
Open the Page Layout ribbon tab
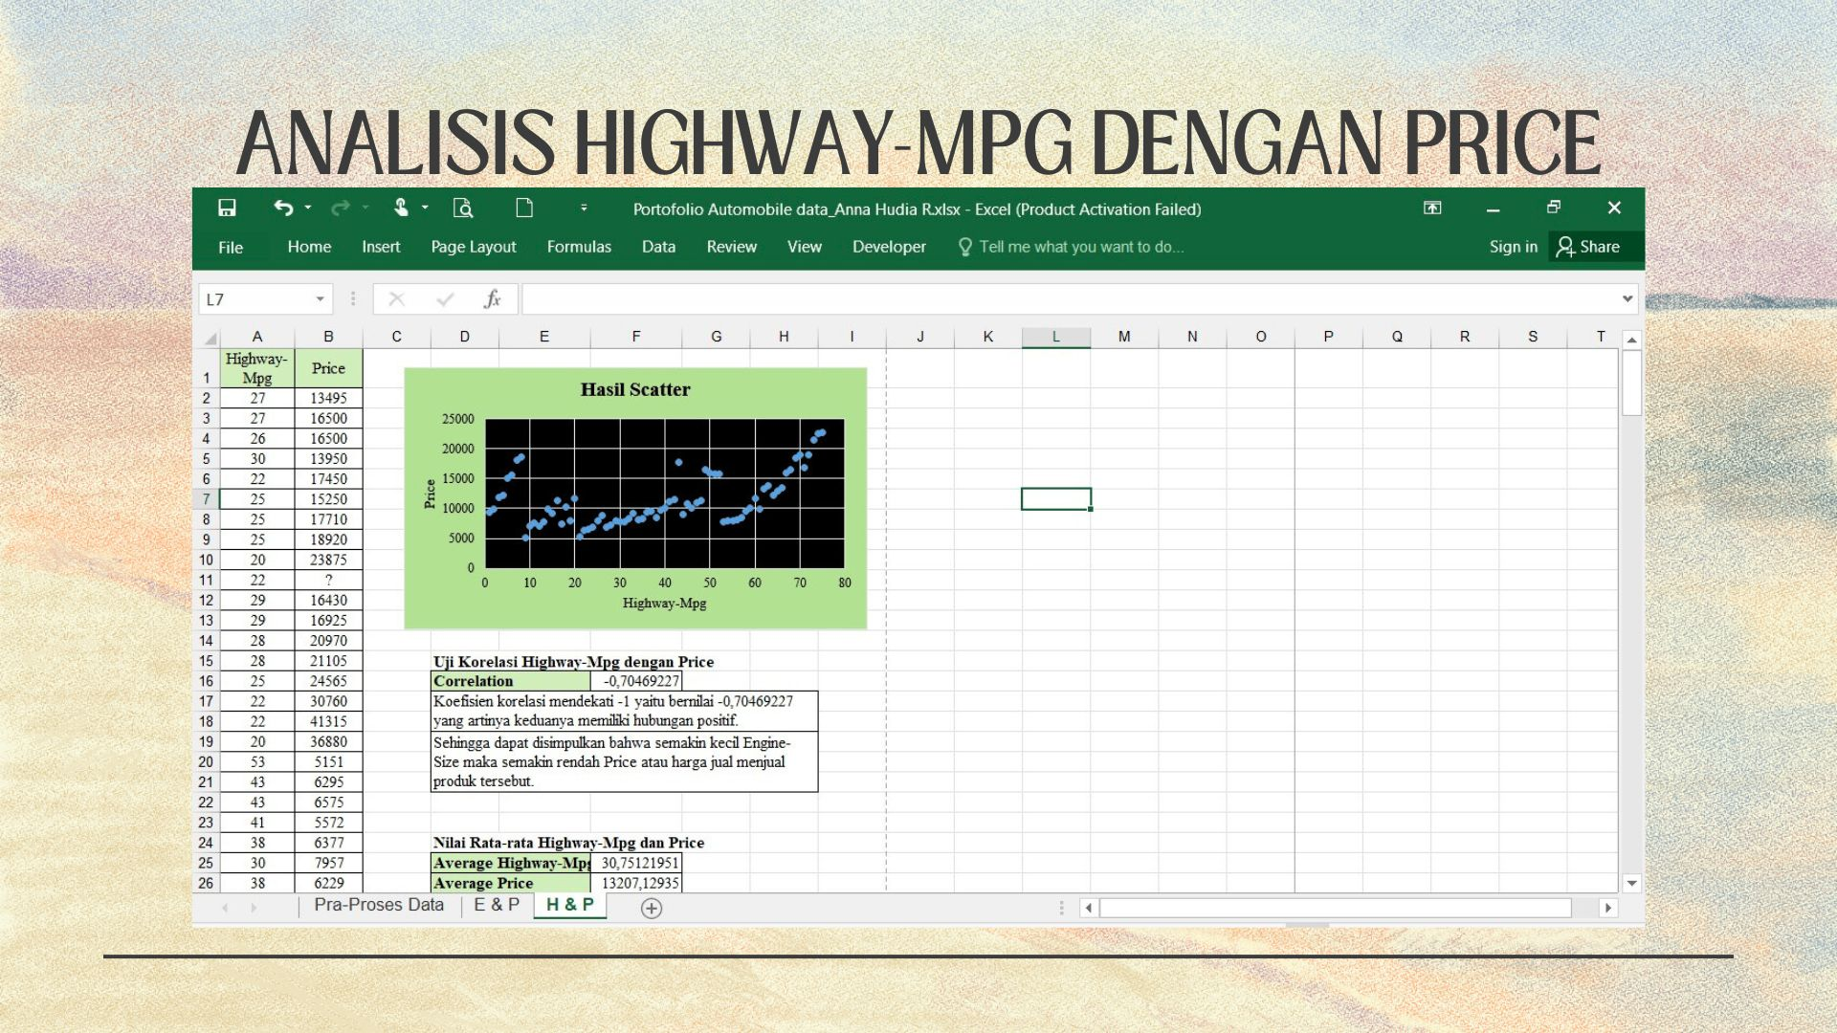(474, 247)
